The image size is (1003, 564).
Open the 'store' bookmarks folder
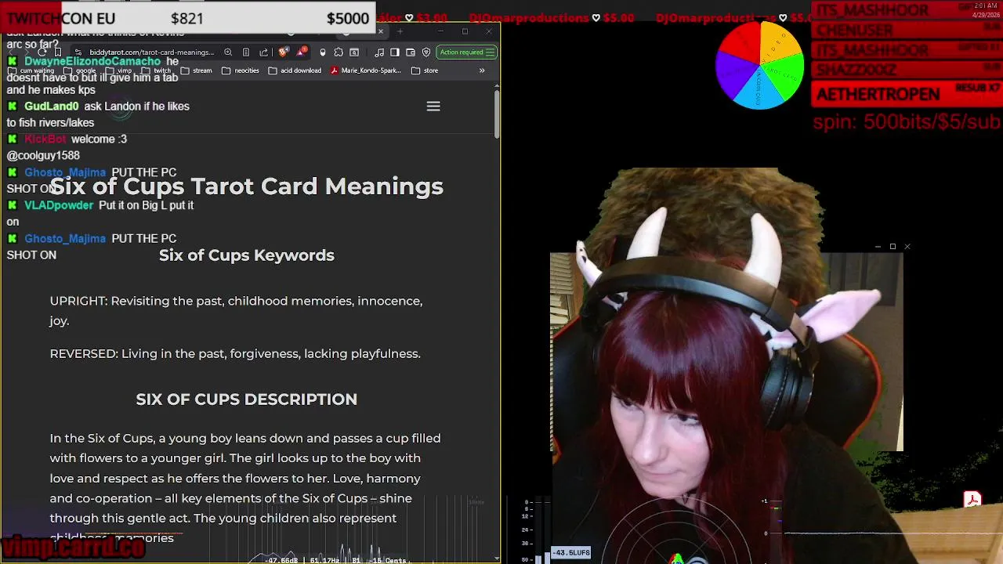424,70
